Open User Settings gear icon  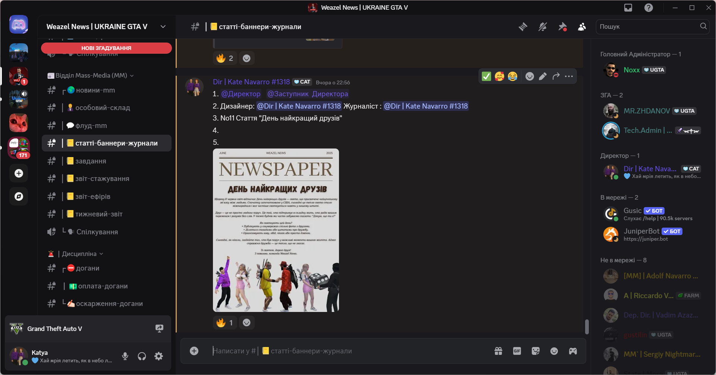[x=158, y=356]
